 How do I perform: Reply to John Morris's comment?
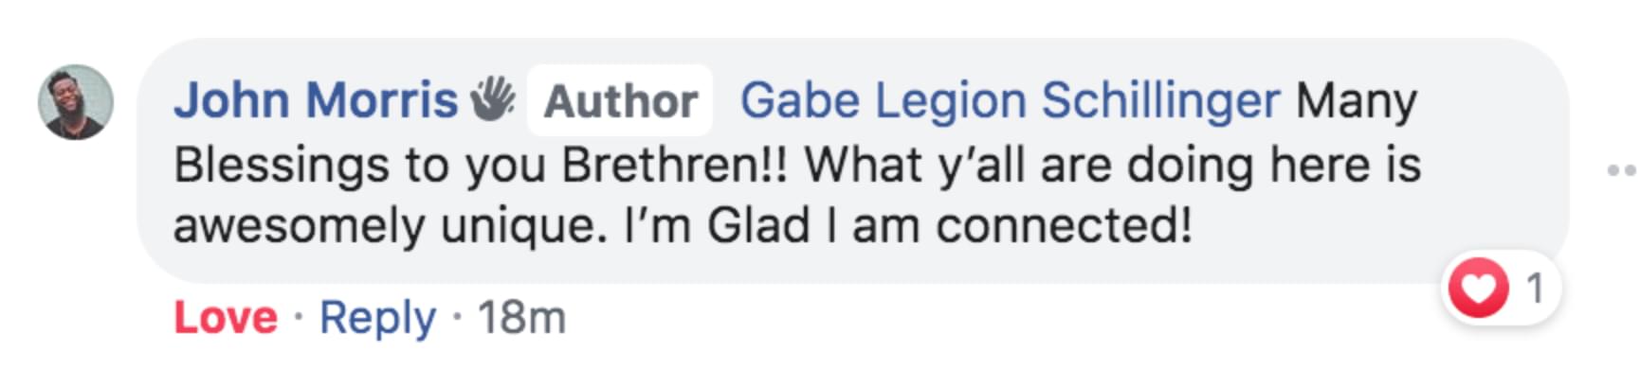(377, 318)
